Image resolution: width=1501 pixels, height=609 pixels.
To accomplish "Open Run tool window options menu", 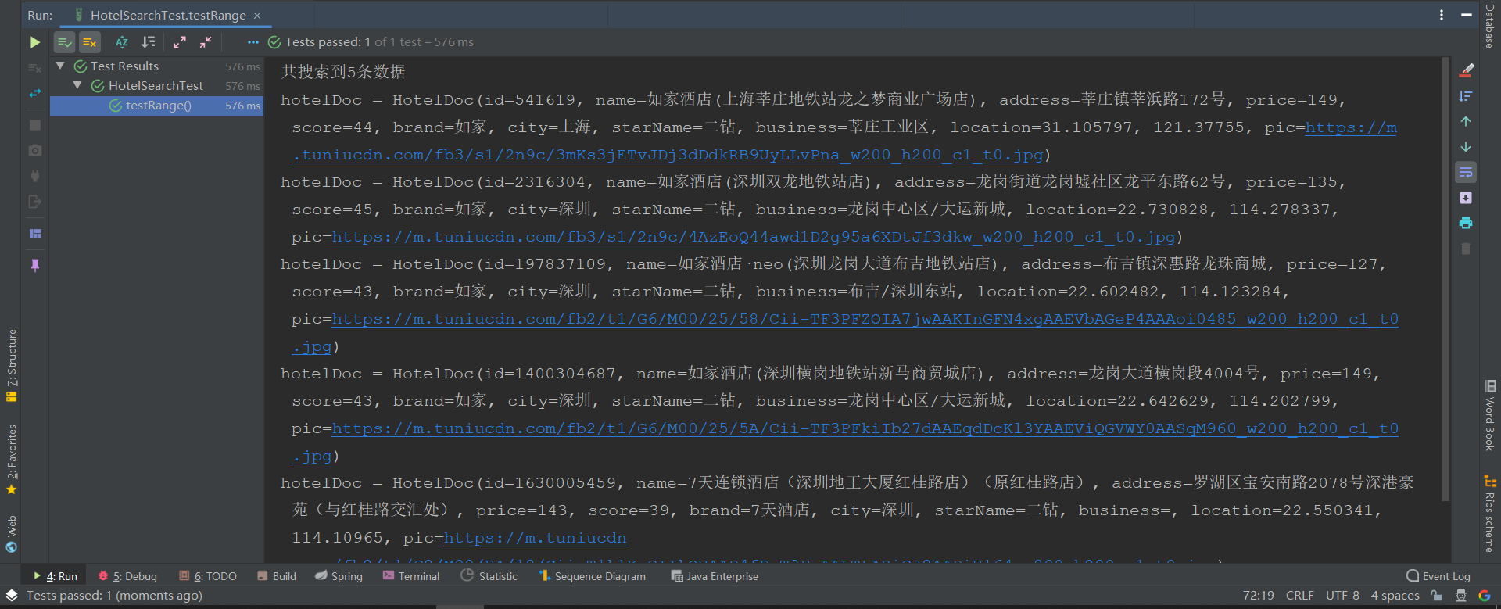I will click(x=1442, y=15).
